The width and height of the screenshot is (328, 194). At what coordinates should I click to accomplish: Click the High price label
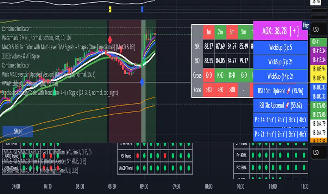[306, 26]
